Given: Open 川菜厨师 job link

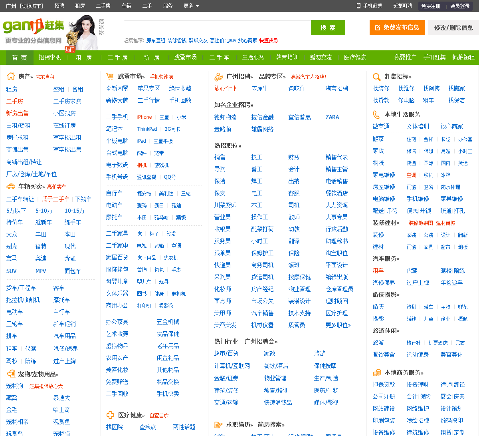Looking at the screenshot, I should click(x=226, y=205).
